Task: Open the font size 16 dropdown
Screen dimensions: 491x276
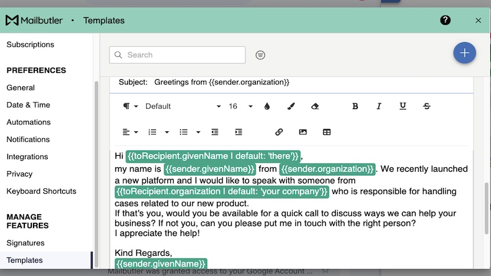Action: [x=240, y=106]
